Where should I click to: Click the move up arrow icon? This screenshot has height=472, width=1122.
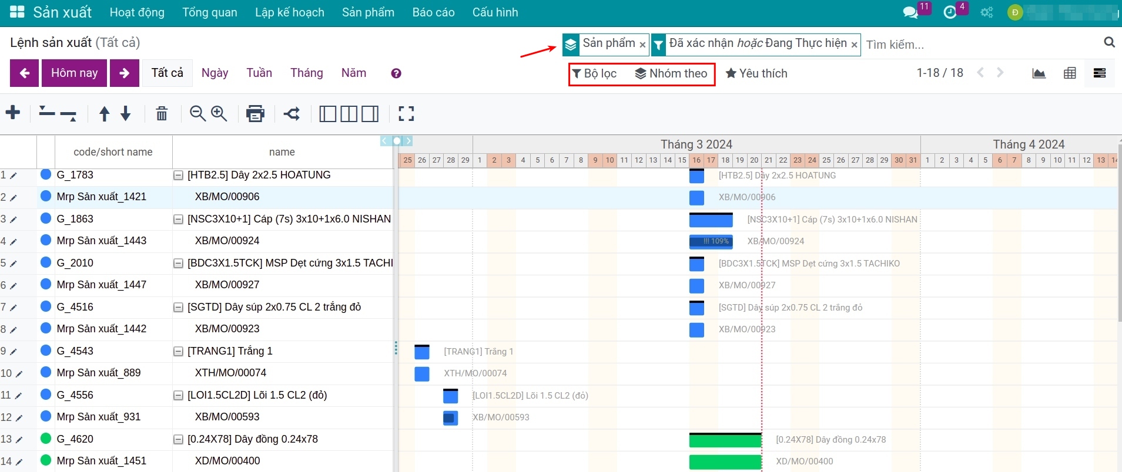pos(105,113)
